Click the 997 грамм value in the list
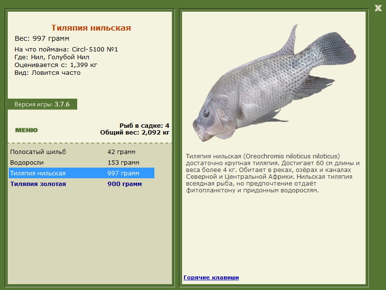 (x=123, y=173)
